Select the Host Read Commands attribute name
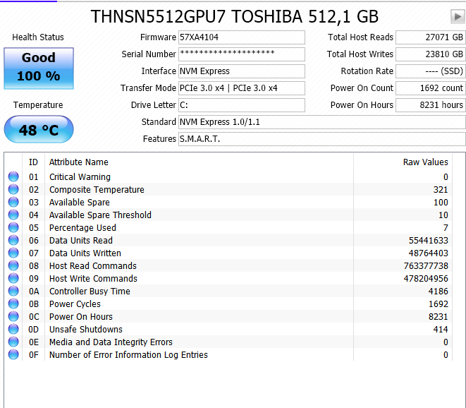466x408 pixels. [x=93, y=265]
